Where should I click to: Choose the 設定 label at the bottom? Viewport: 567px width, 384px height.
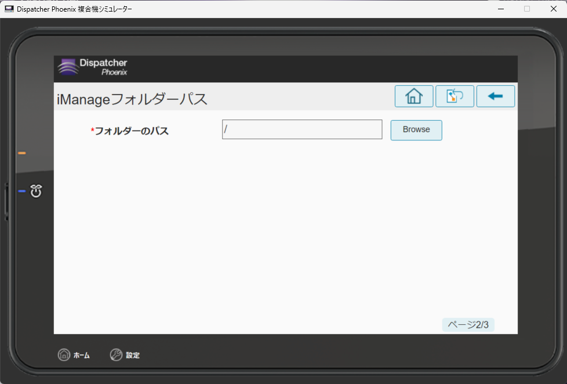coord(133,355)
